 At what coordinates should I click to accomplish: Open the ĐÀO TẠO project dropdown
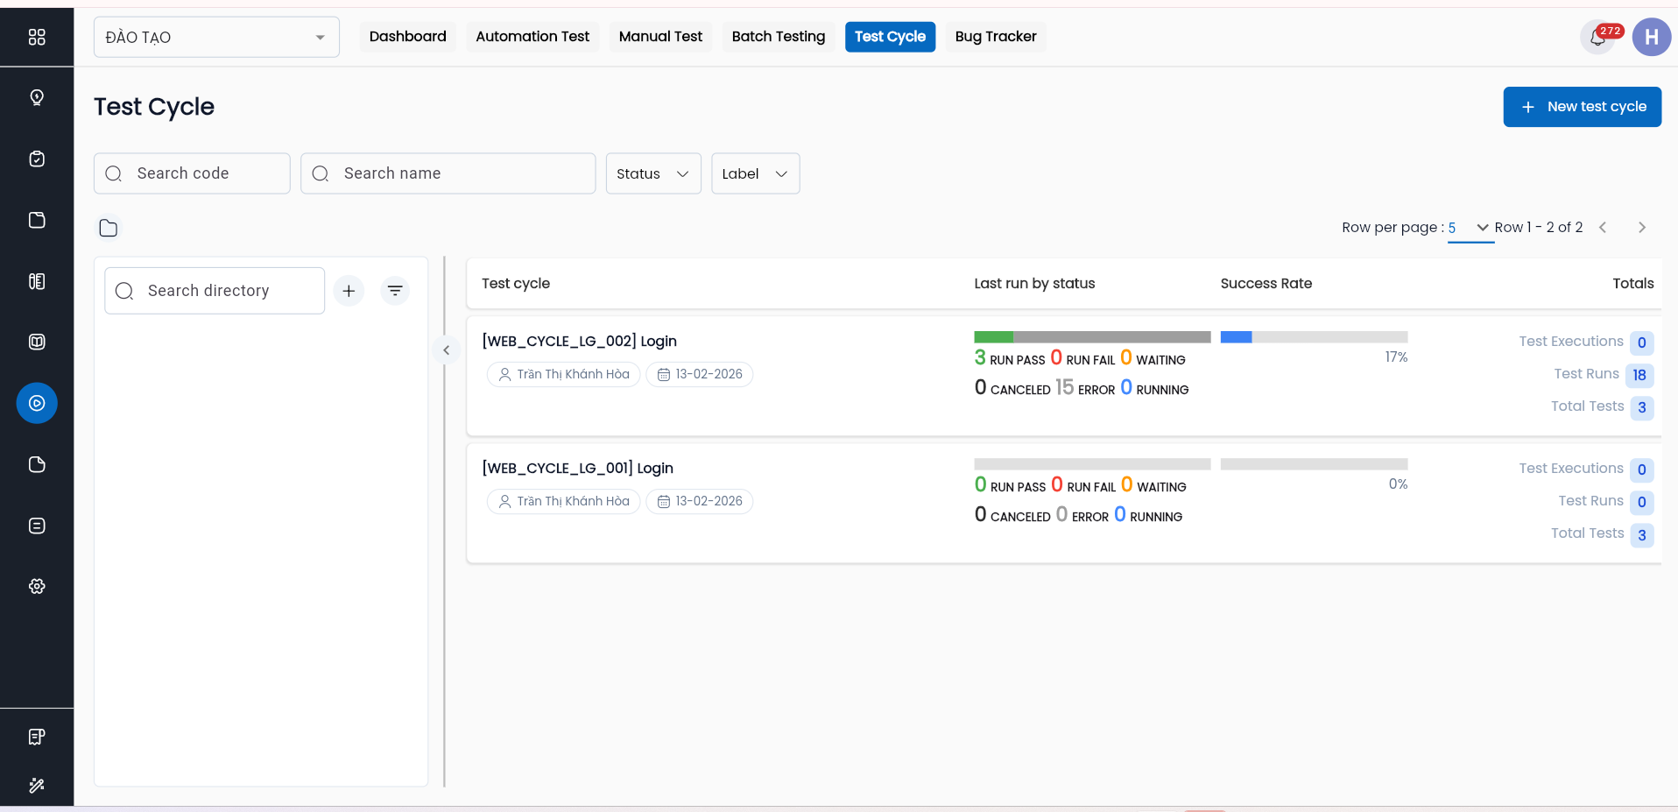(x=216, y=37)
